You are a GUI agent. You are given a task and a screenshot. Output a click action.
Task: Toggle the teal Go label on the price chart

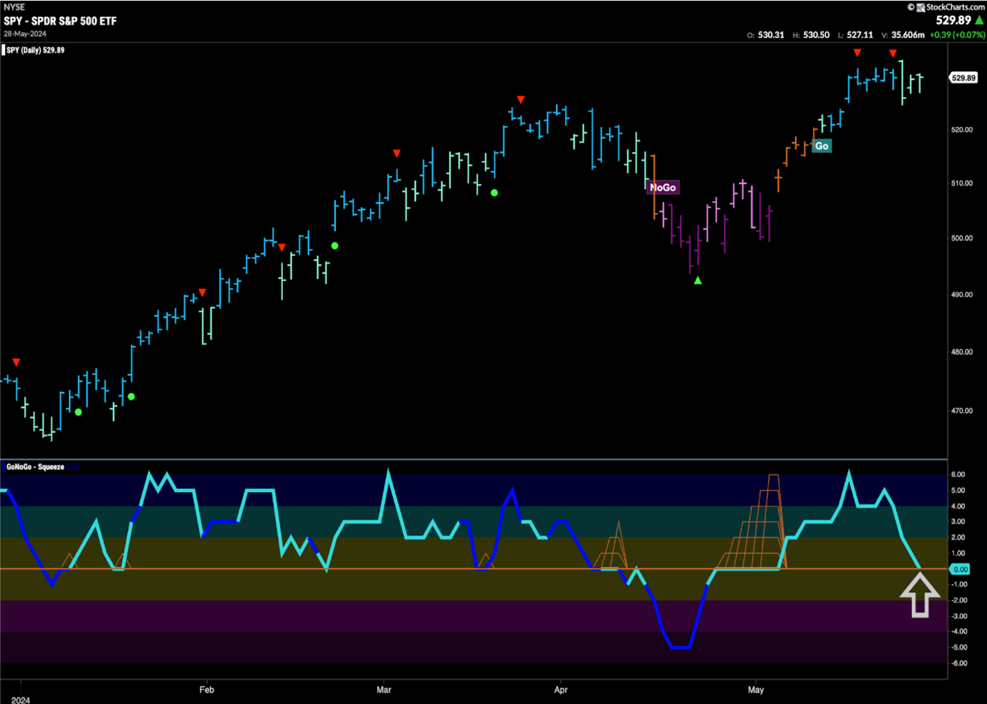[x=821, y=146]
